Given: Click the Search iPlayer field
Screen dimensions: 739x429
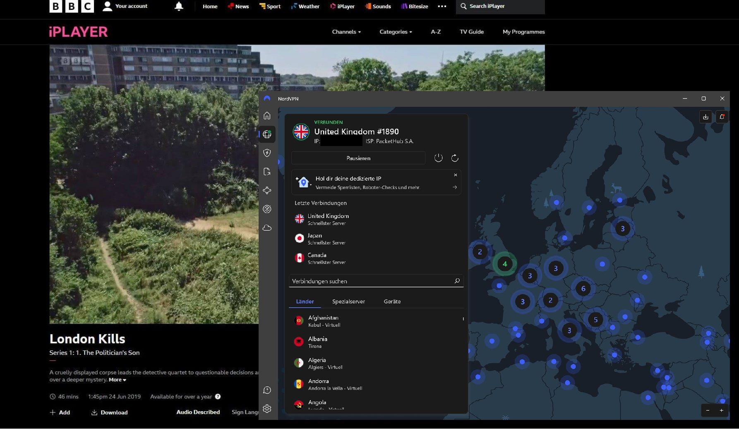Looking at the screenshot, I should (x=500, y=6).
